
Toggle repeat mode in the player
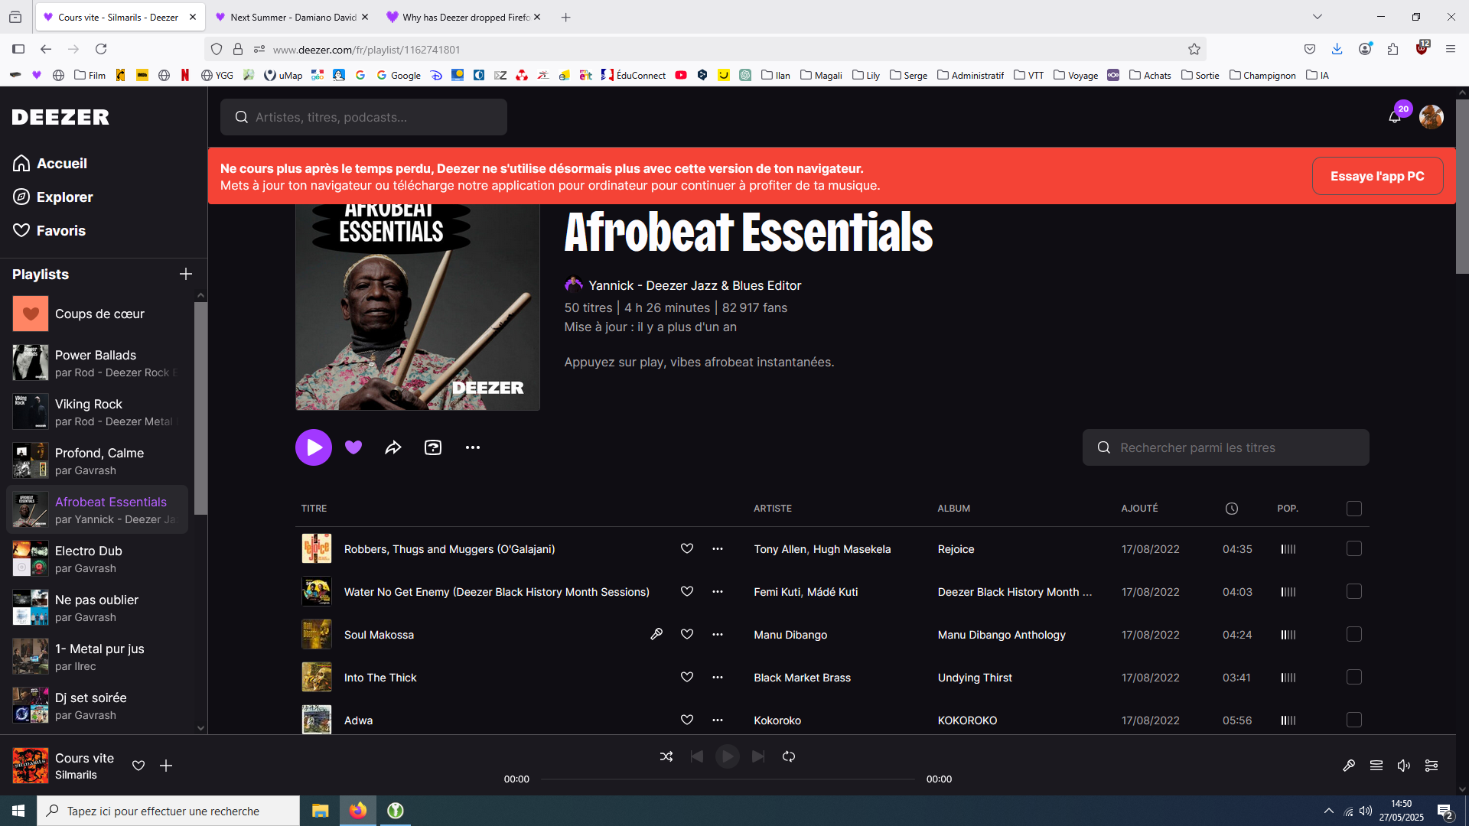click(789, 756)
